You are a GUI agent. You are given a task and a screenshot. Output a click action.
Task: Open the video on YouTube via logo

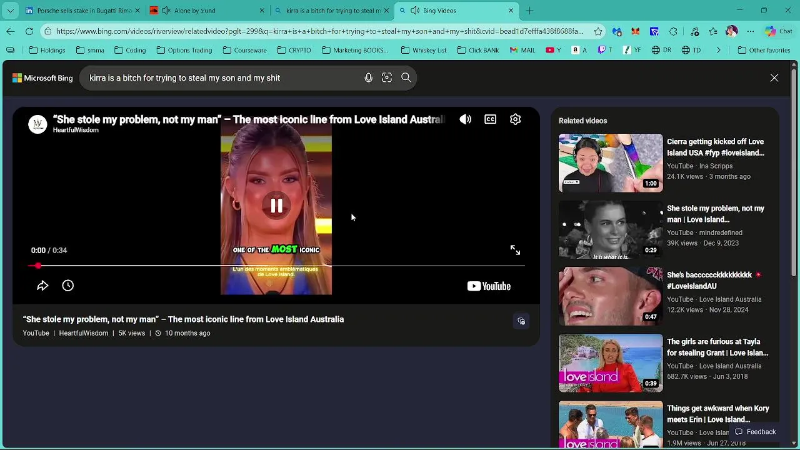(489, 286)
